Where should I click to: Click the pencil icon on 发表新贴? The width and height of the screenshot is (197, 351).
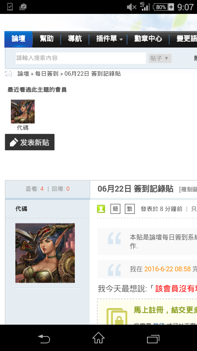14,142
